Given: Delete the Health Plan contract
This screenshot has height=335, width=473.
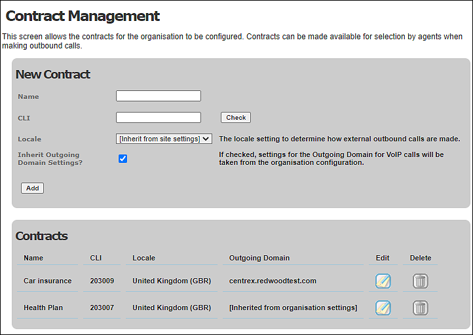Looking at the screenshot, I should pyautogui.click(x=420, y=308).
